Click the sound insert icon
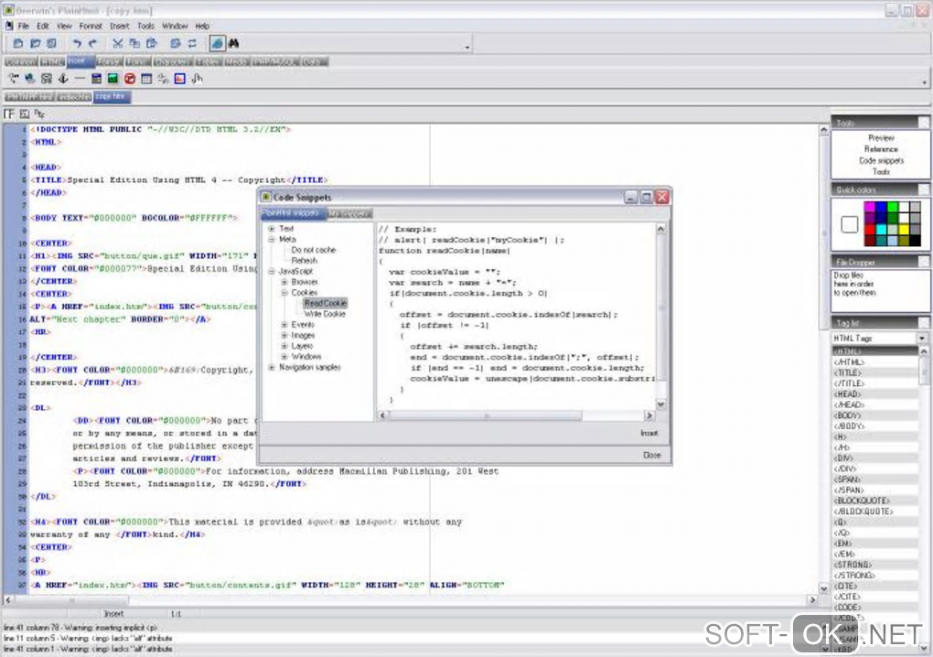The image size is (933, 657). [x=197, y=79]
